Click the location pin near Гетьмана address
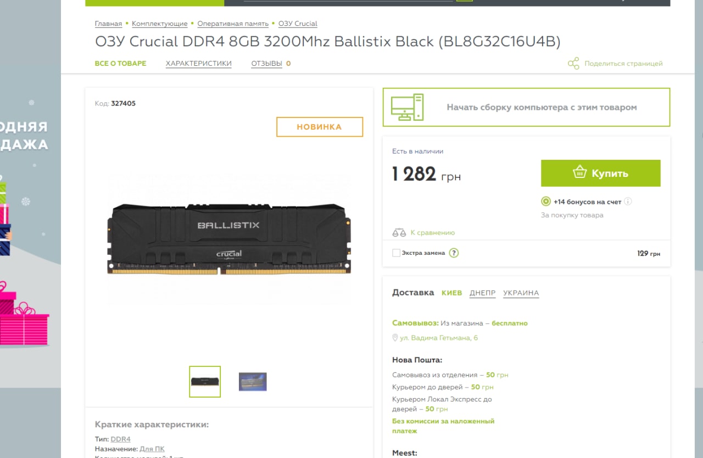Screen dimensions: 703x458 395,338
